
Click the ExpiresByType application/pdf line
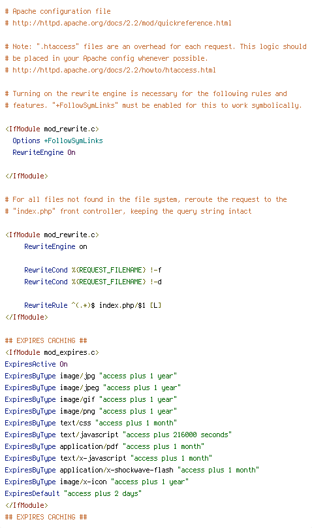tap(104, 446)
